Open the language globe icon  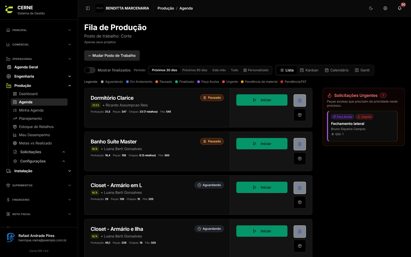(x=385, y=8)
